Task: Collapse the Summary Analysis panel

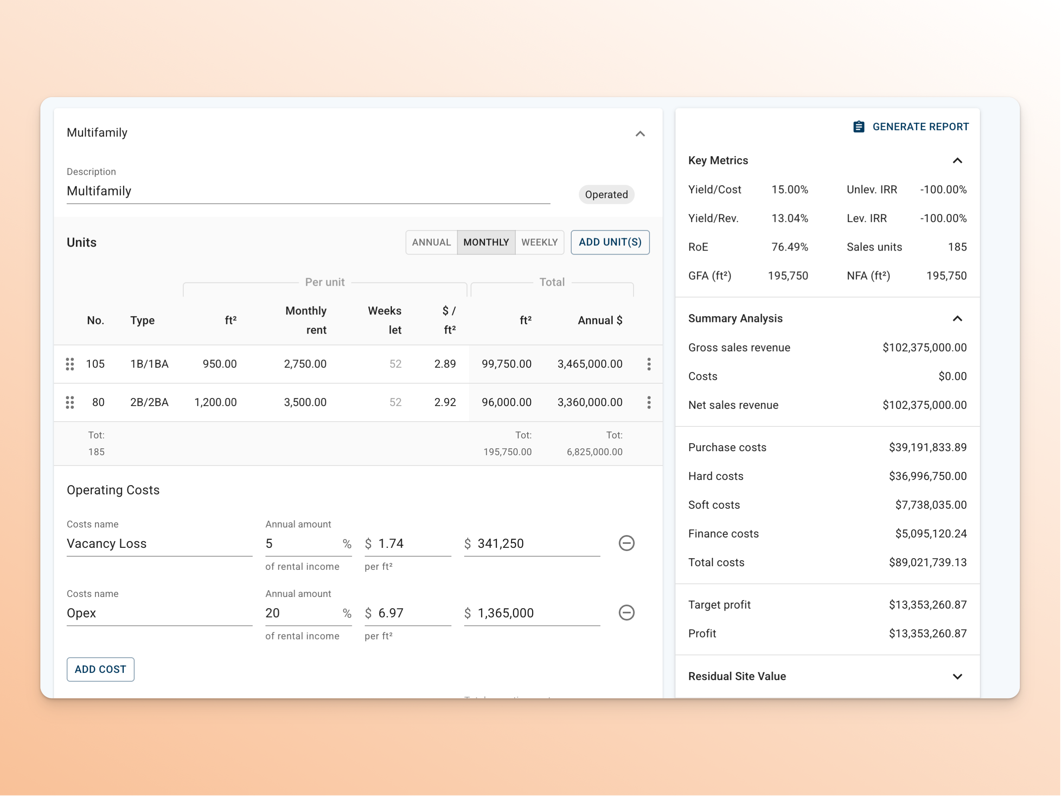Action: [958, 318]
